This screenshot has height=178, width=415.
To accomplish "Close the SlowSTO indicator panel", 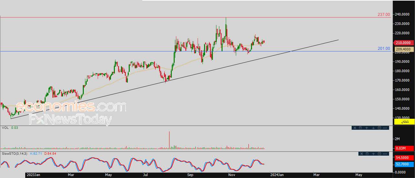I will pyautogui.click(x=362, y=154).
